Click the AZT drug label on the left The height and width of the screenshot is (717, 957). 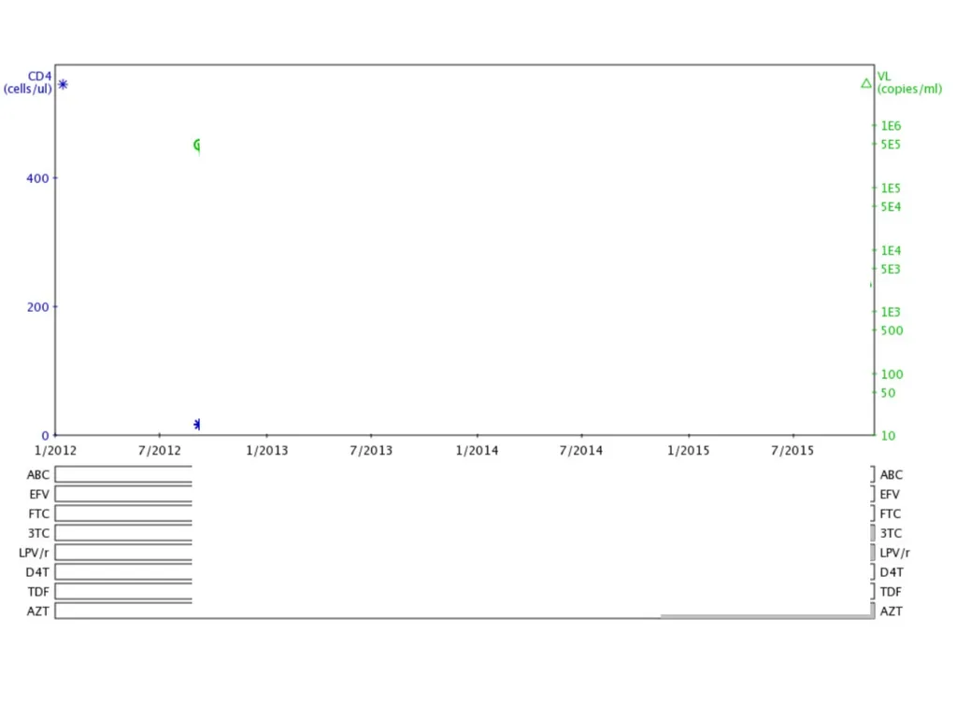point(37,612)
